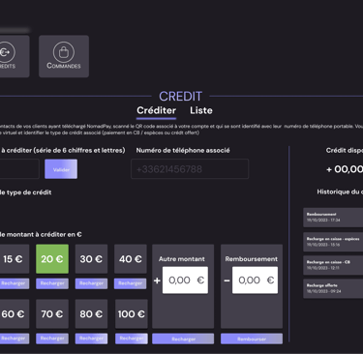This screenshot has width=363, height=354.
Task: Click the + 00,00 available credit value
Action: (345, 169)
